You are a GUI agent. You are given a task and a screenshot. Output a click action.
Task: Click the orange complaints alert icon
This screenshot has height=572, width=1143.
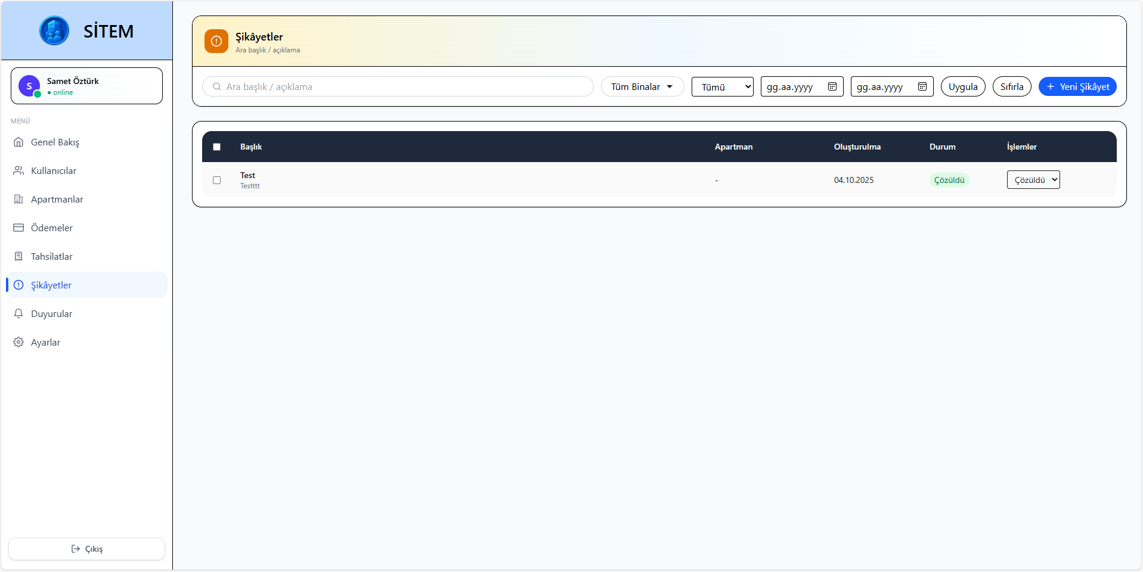coord(216,41)
